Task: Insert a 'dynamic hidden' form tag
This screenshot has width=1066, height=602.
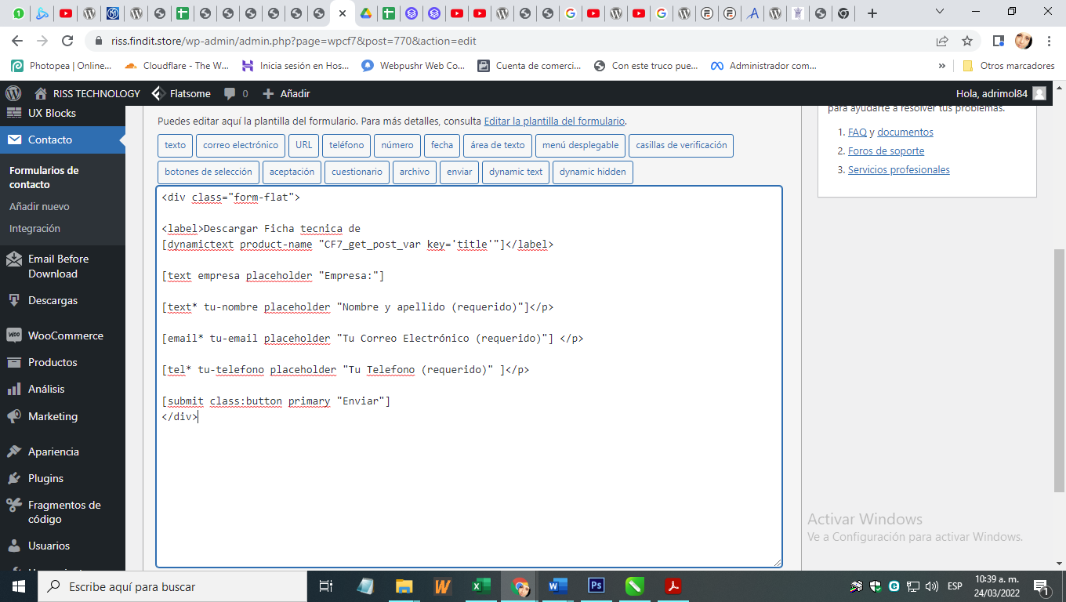Action: tap(593, 172)
